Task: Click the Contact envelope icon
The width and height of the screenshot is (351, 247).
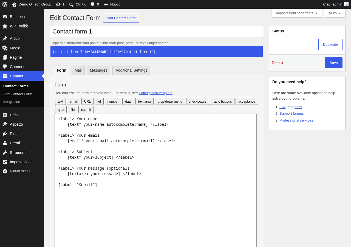Action: [x=5, y=76]
